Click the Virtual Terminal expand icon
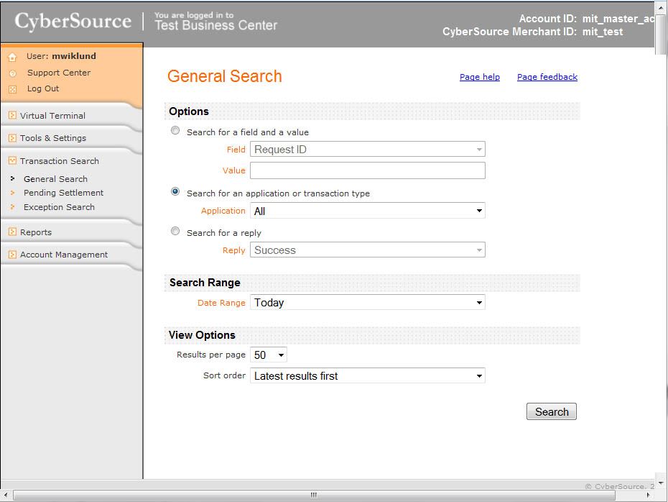 pyautogui.click(x=12, y=116)
